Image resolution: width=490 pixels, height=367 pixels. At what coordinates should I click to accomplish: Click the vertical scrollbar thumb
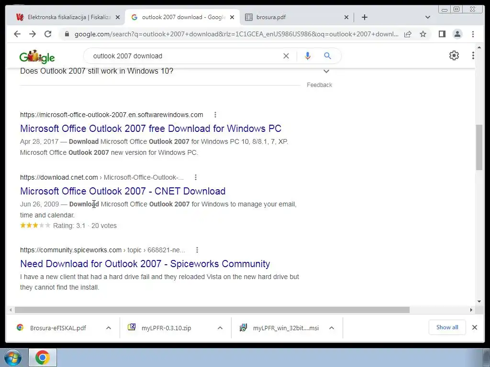(479, 147)
